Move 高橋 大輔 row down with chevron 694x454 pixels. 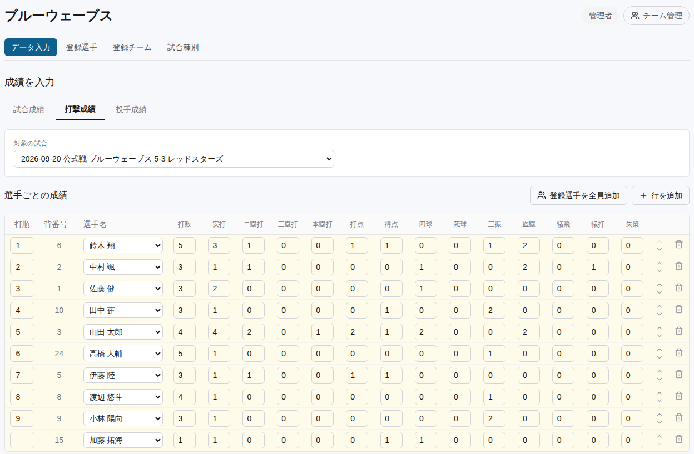pos(660,357)
